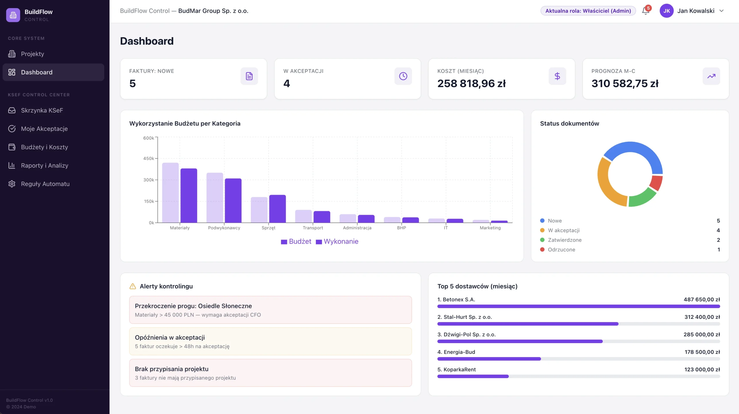739x414 pixels.
Task: Navigate to Moje Akceptacje
Action: (x=53, y=129)
